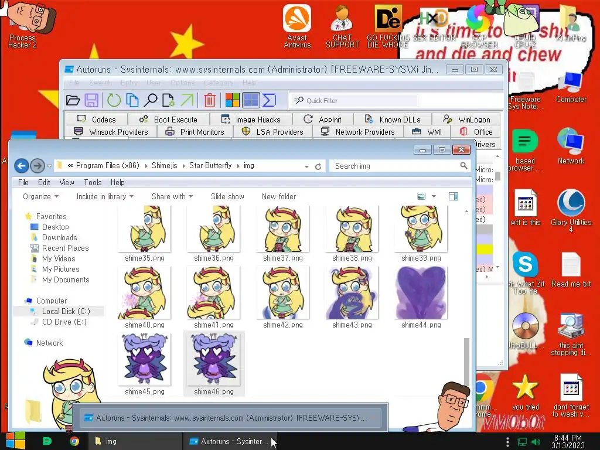
Task: Switch to the Image Hijacks tab
Action: (251, 120)
